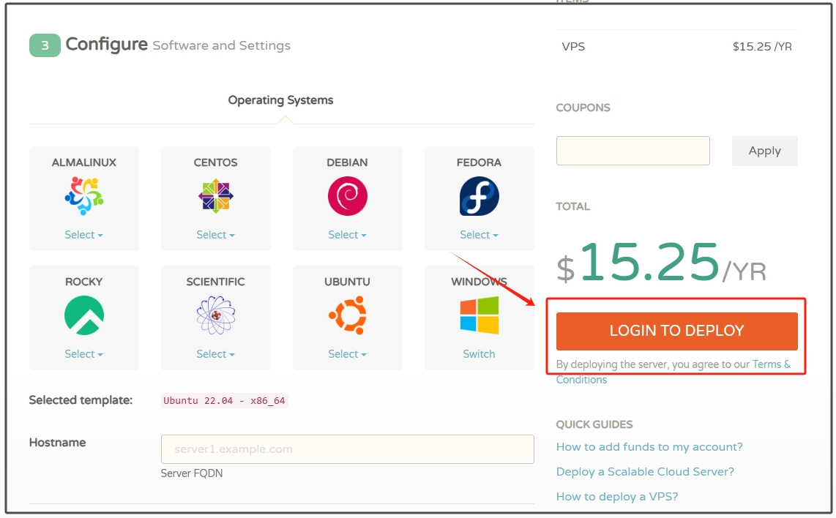Click the COUPONS heading
836x518 pixels.
tap(583, 108)
